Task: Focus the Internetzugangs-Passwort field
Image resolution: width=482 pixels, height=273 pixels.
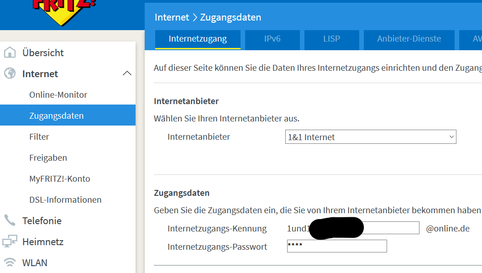Action: coord(337,247)
